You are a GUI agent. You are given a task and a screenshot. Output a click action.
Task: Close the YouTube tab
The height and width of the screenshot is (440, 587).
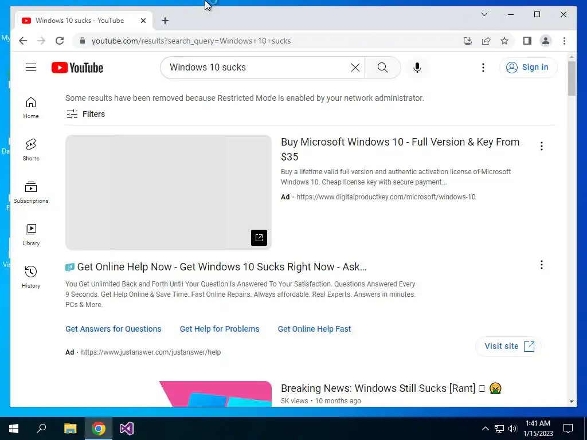click(143, 21)
